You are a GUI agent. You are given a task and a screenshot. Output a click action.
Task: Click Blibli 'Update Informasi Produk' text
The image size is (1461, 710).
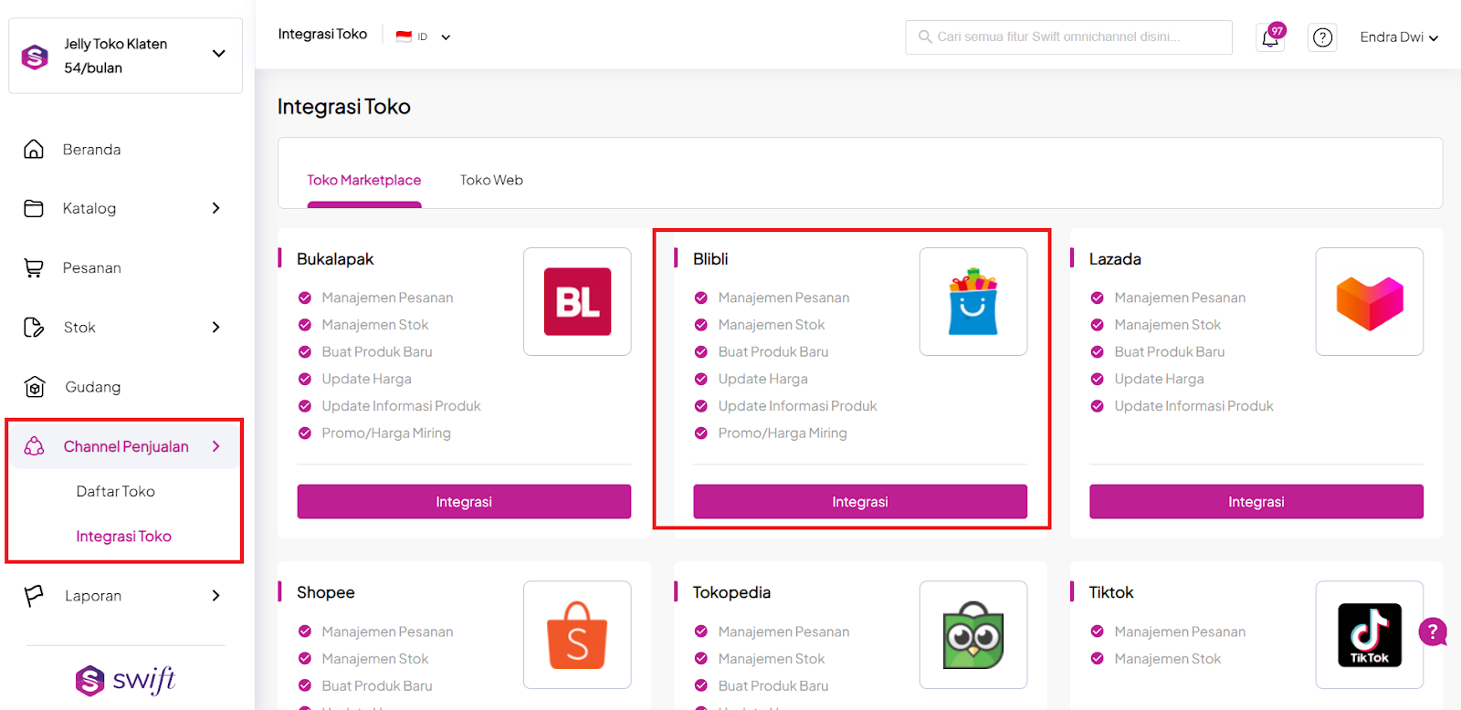(x=797, y=406)
